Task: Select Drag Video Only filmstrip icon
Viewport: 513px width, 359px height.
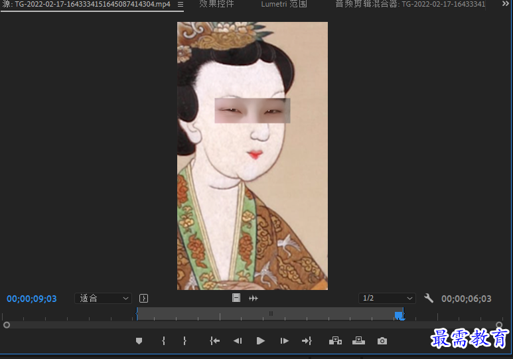Action: [x=236, y=298]
